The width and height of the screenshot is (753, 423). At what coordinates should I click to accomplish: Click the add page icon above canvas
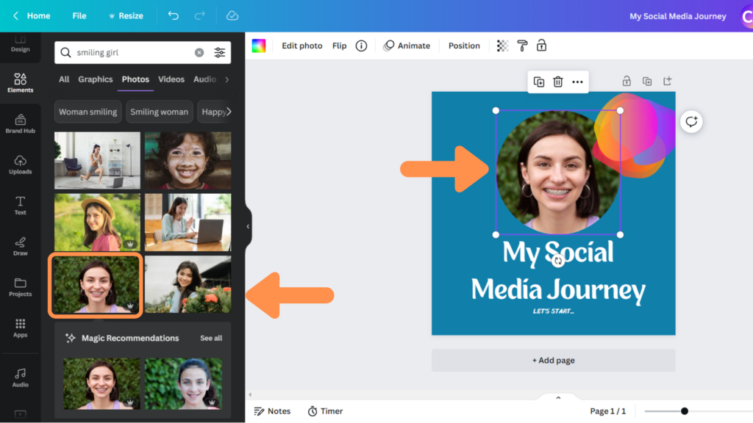[x=667, y=81]
